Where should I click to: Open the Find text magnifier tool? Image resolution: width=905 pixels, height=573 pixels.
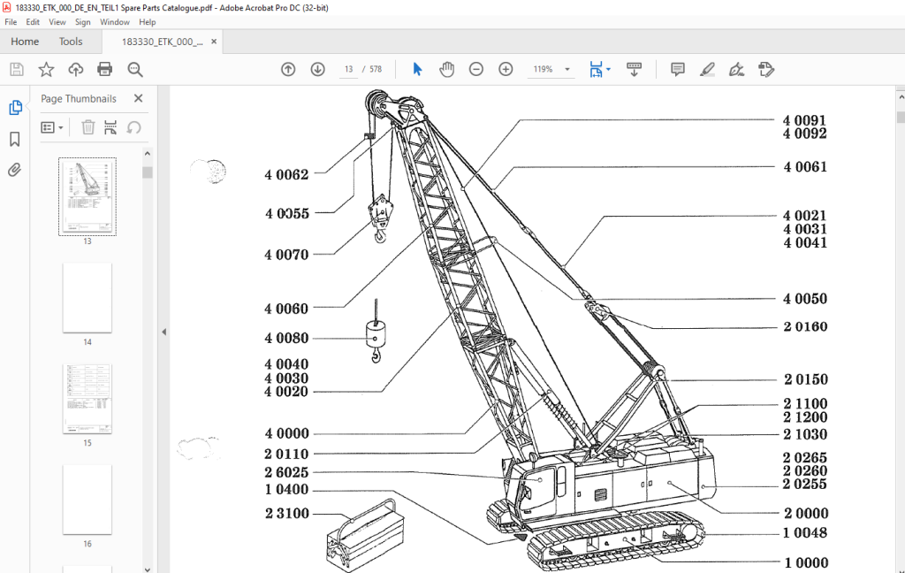(135, 69)
